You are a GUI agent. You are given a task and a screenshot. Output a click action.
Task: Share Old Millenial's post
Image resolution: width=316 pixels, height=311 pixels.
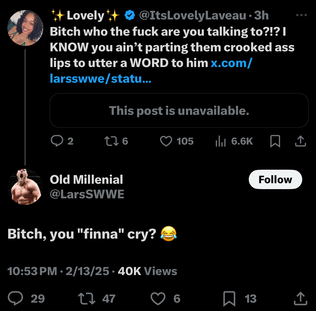coord(300,299)
